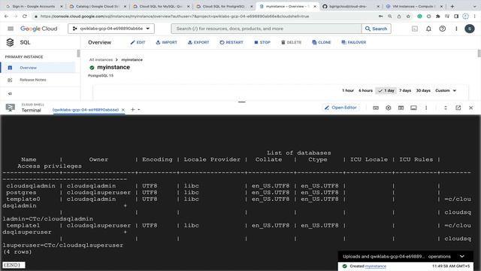Click the Open Editor button

point(340,108)
